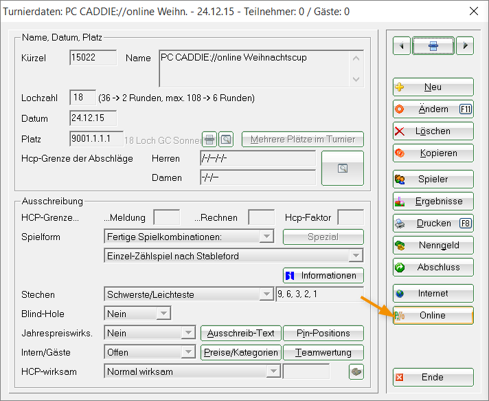The width and height of the screenshot is (489, 401).
Task: Go to previous tournament with left arrow
Action: pos(401,45)
